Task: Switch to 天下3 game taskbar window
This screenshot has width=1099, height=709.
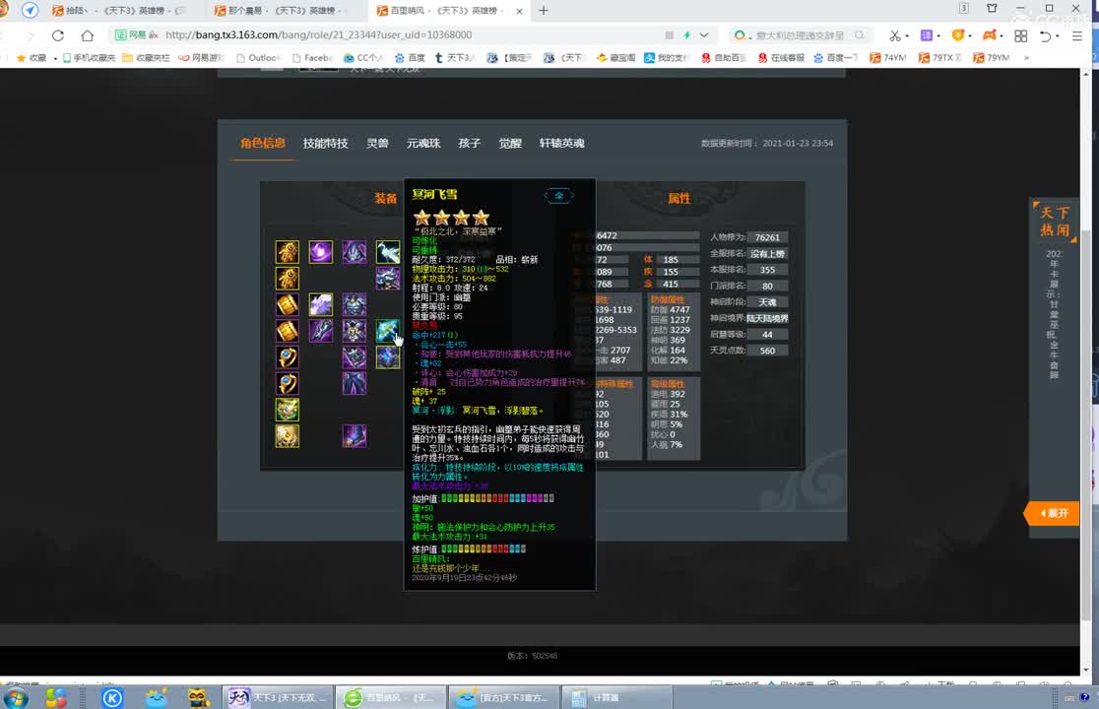Action: pyautogui.click(x=279, y=697)
